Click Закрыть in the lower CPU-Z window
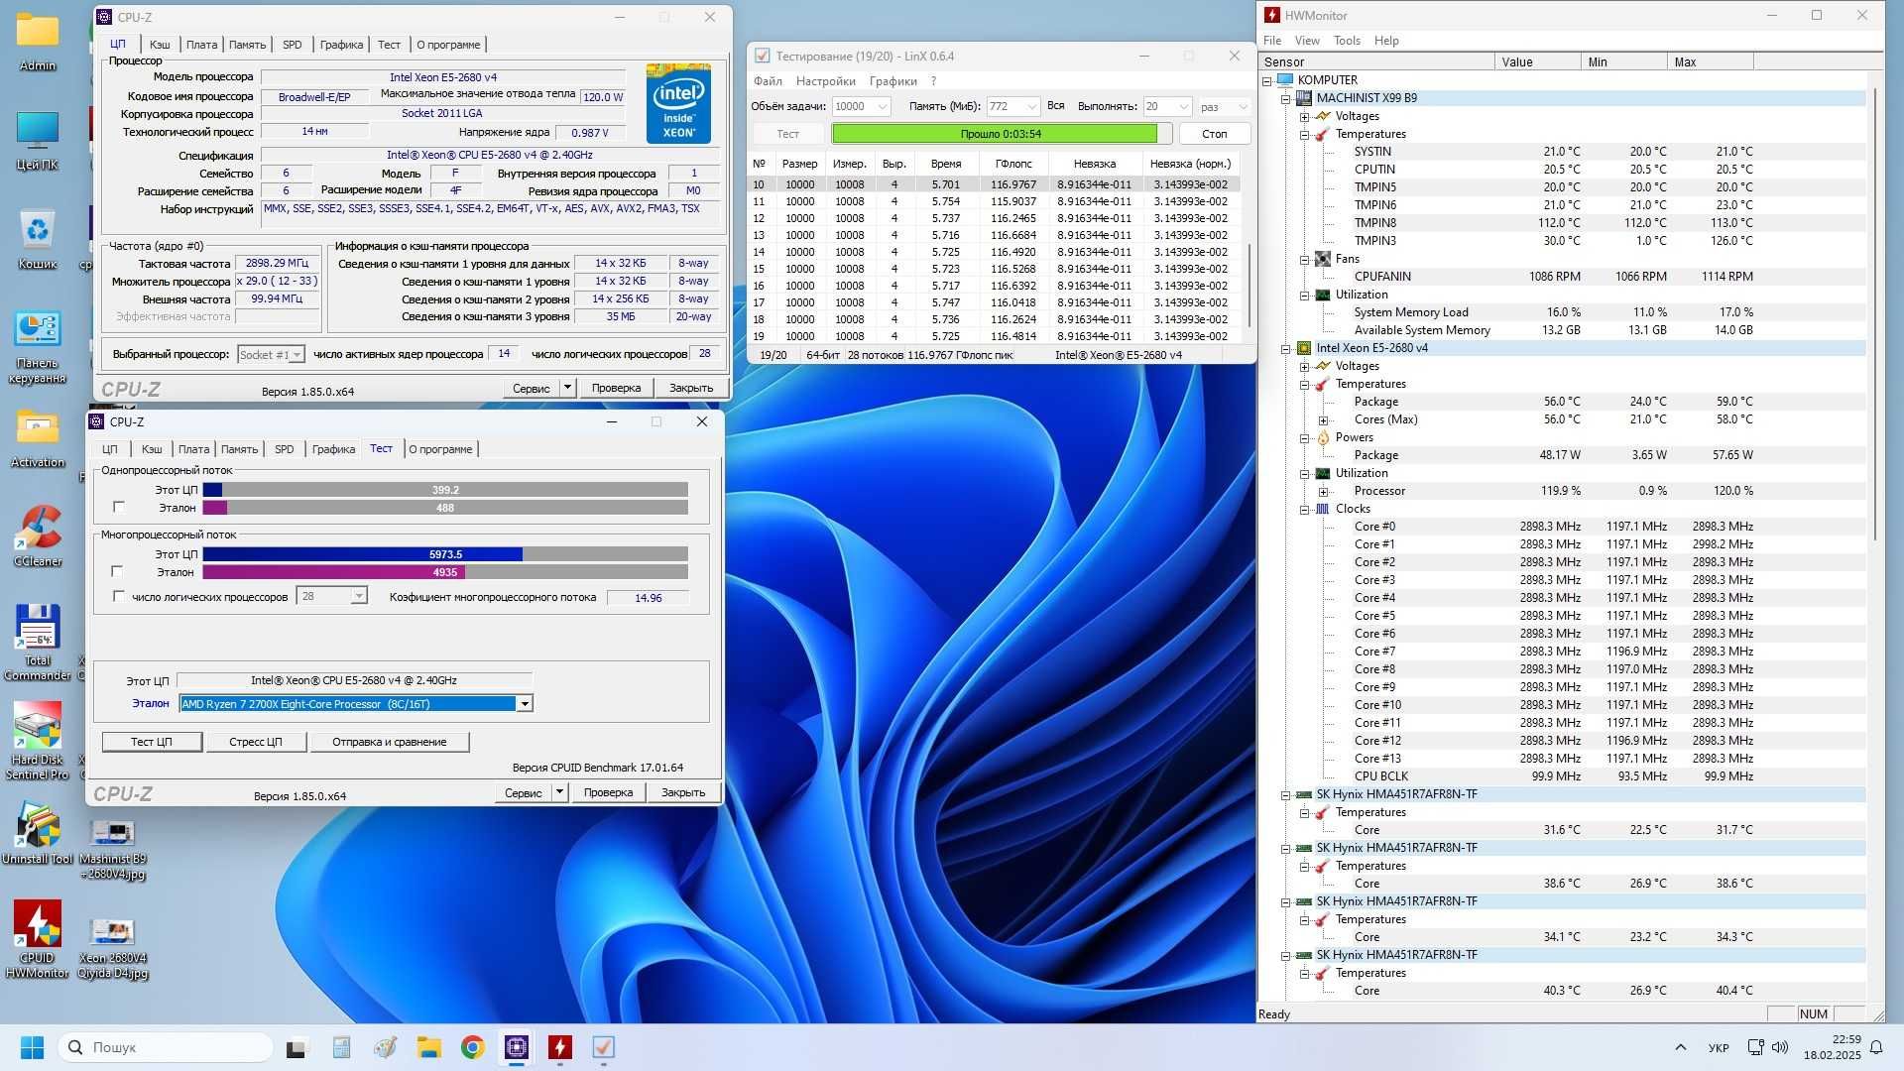The height and width of the screenshot is (1071, 1904). tap(683, 792)
